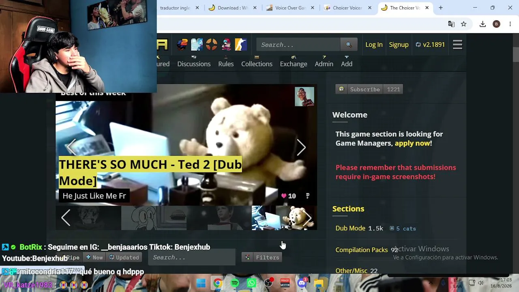
Task: Open the Counter-Strike game icon
Action: (240, 45)
